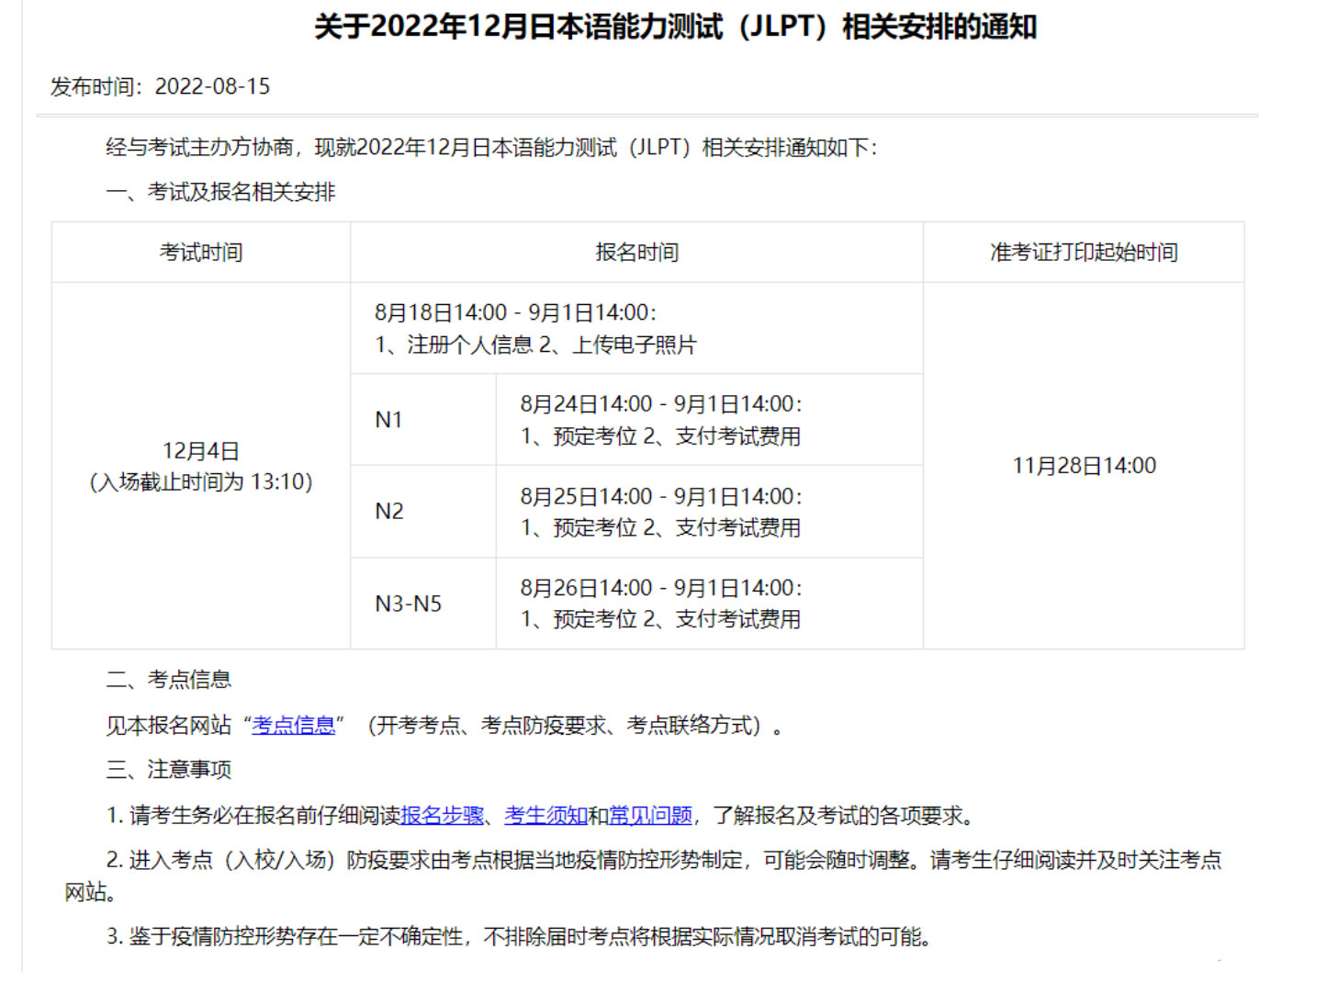
Task: Click the 二、考点信息 heading
Action: coord(169,680)
